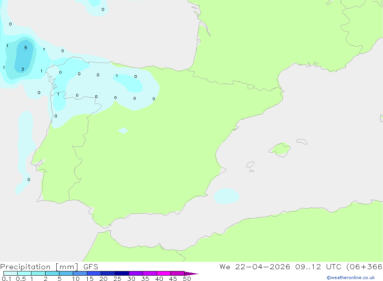Click the legend swatch between 25 and 30
Viewport: 383px width, 281px height.
(x=122, y=273)
